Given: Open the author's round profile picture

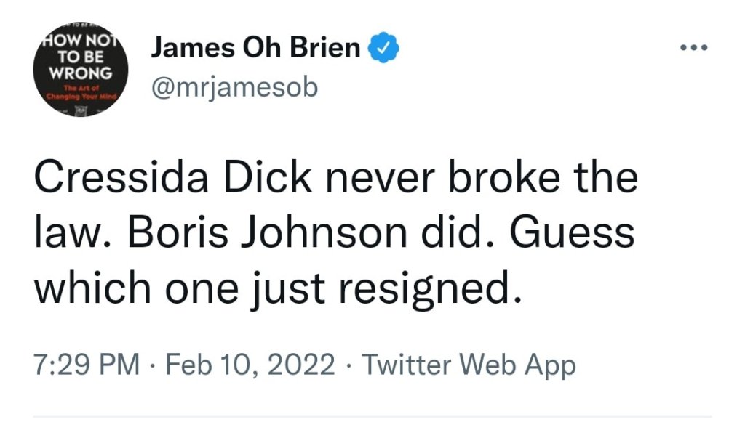Looking at the screenshot, I should point(80,73).
